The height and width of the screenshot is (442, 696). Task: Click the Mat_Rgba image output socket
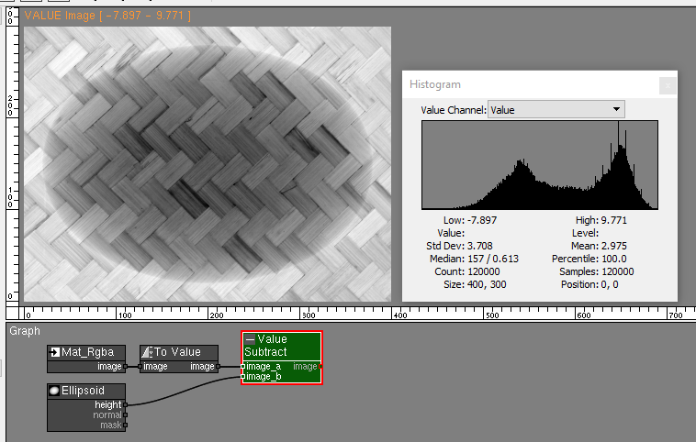(126, 367)
